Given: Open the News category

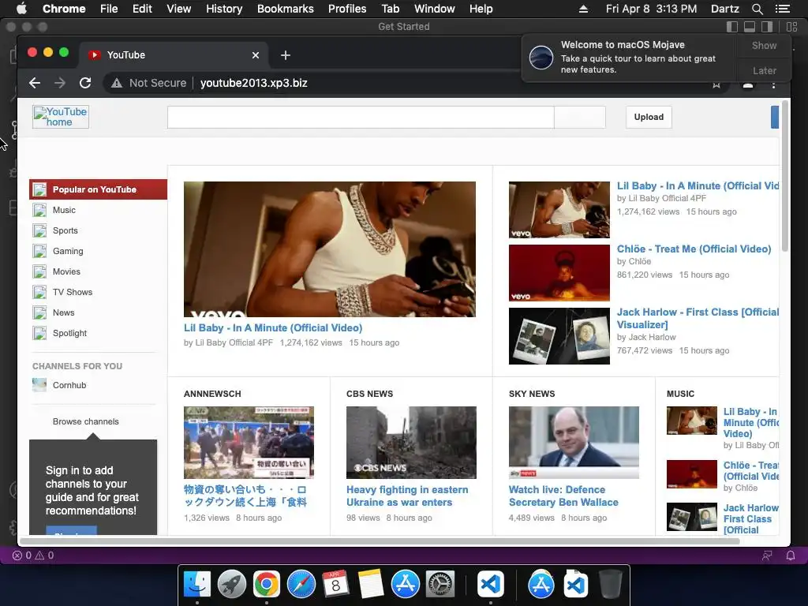Looking at the screenshot, I should coord(63,312).
